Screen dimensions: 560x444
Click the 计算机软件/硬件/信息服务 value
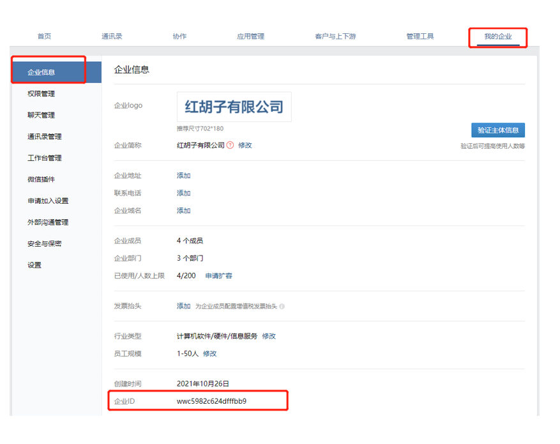(x=217, y=336)
